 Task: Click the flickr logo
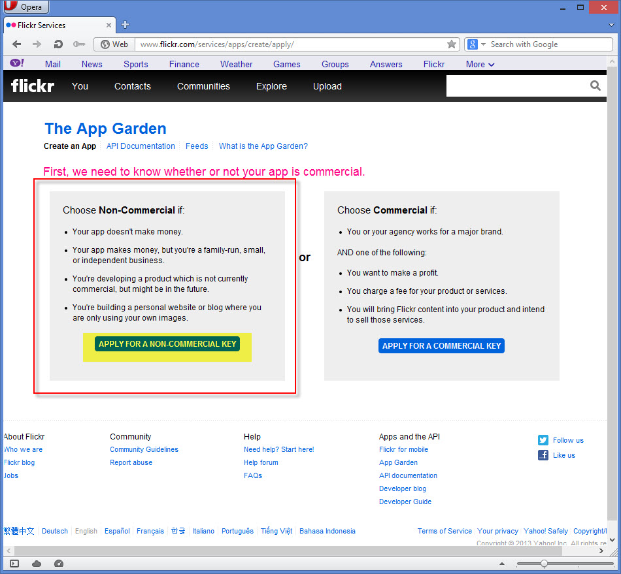(x=33, y=86)
